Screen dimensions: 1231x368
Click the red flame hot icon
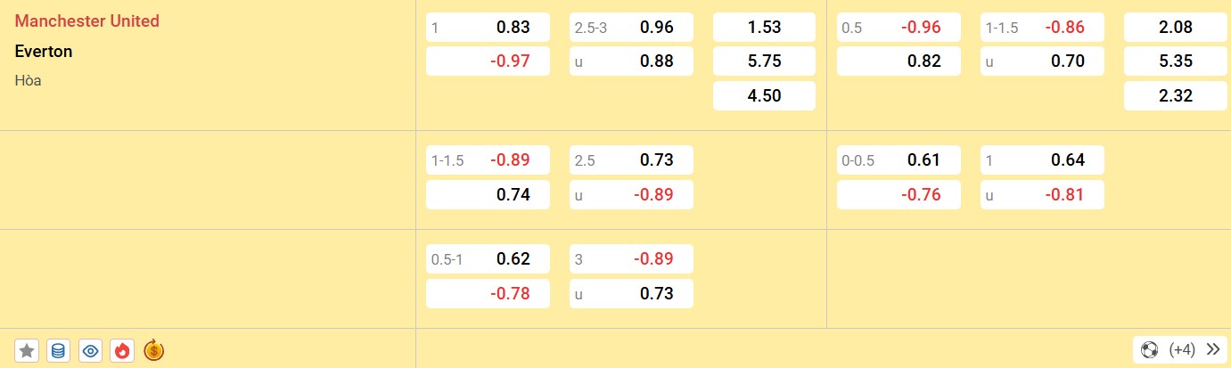[x=122, y=350]
